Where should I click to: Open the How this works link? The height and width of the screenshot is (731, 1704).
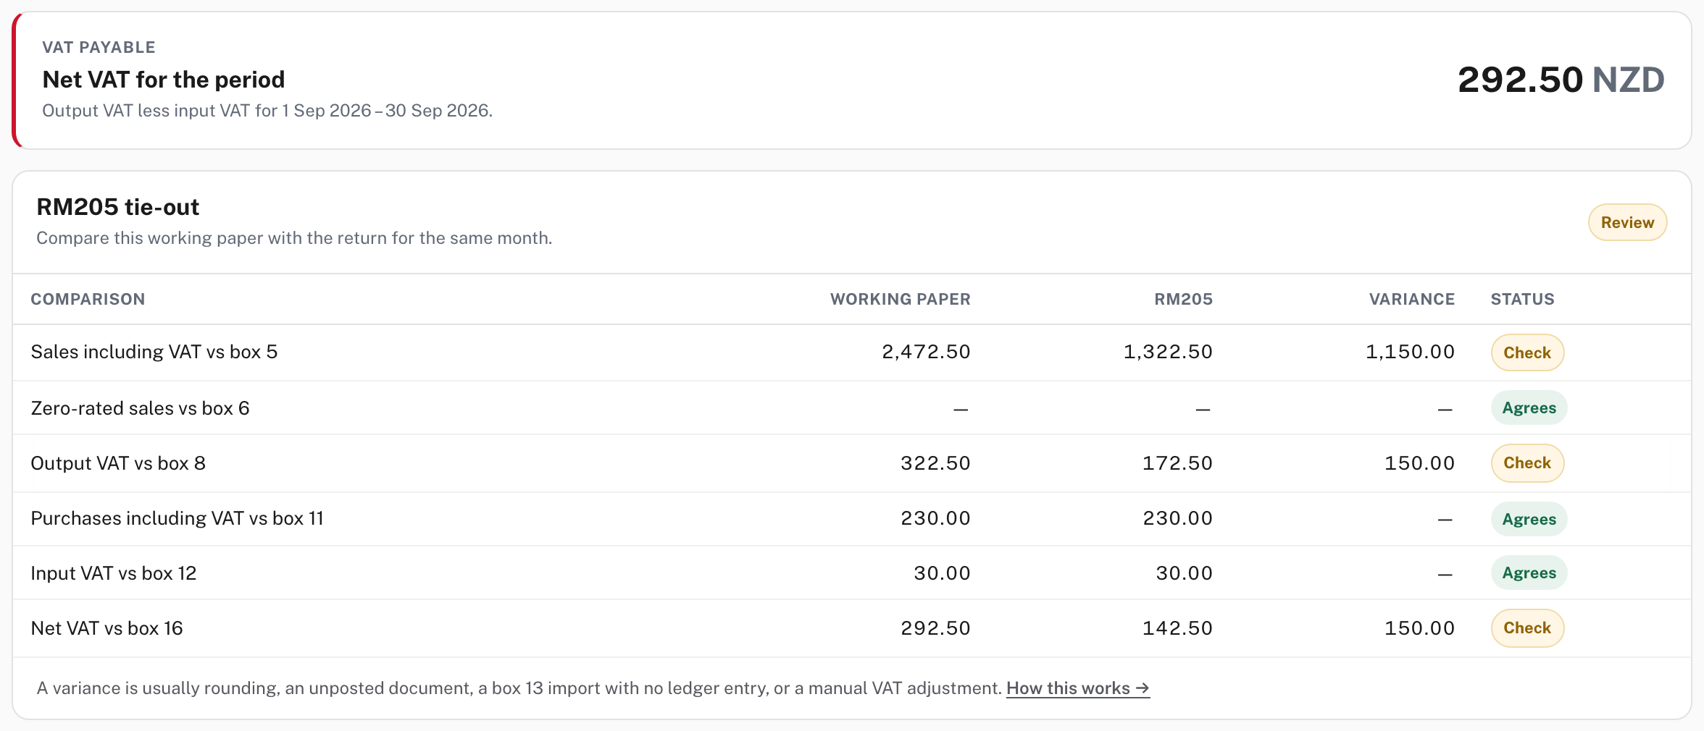click(1077, 688)
